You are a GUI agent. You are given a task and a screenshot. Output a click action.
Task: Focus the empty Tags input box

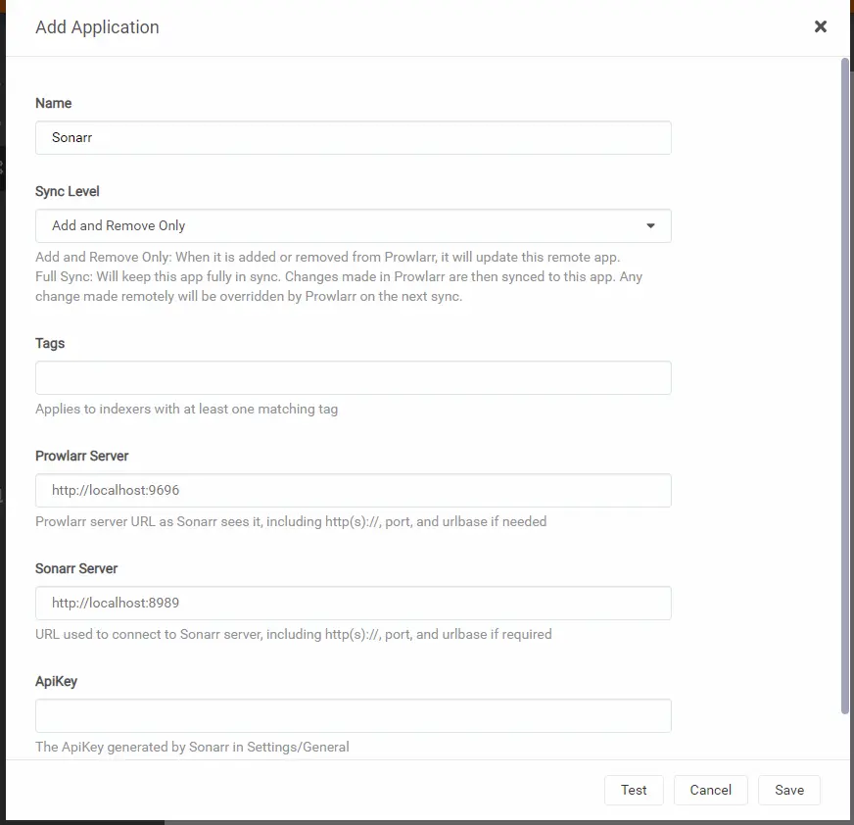[x=353, y=378]
